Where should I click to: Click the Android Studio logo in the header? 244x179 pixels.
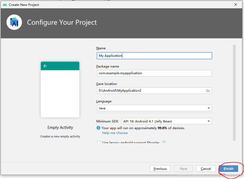tap(14, 22)
